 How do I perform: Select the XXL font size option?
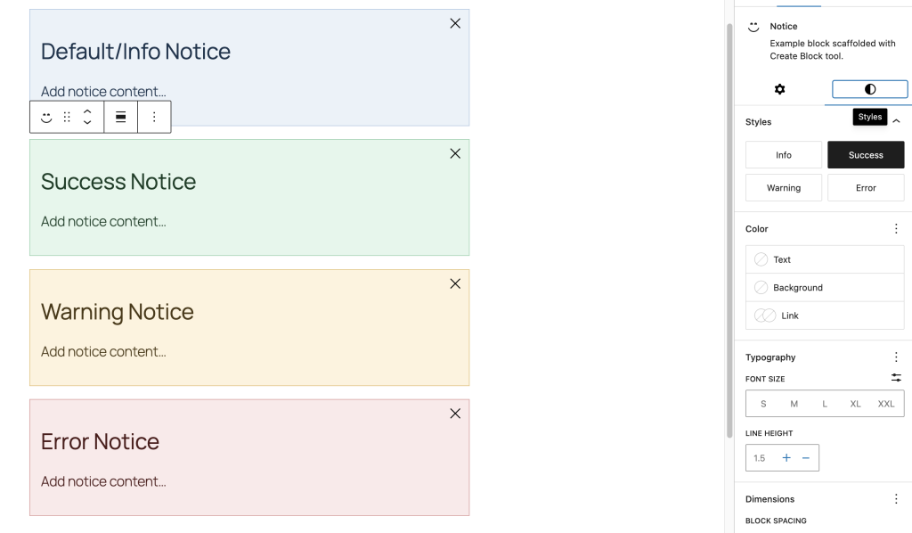click(x=886, y=403)
